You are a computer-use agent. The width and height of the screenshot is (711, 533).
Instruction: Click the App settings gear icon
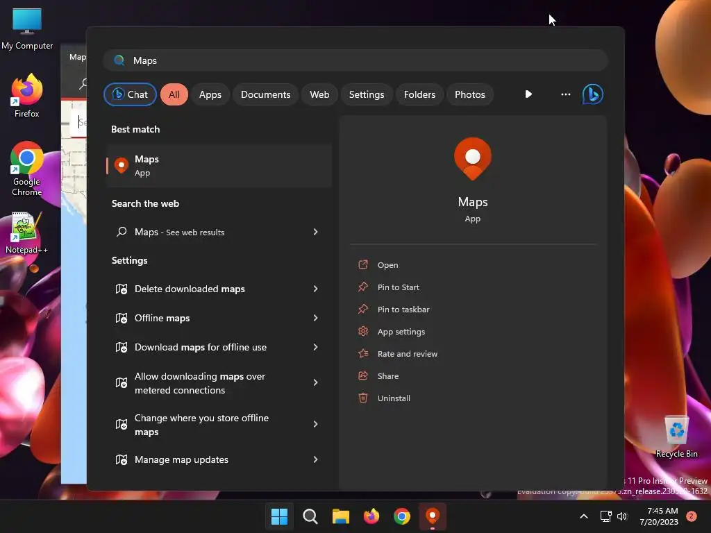coord(362,331)
